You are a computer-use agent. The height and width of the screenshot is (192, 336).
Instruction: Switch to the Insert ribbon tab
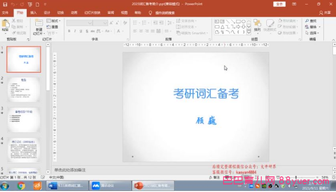(x=33, y=13)
